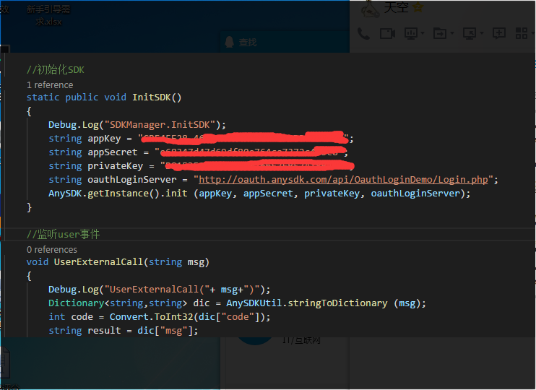Click the "string result" declaration
The image size is (536, 390).
(85, 331)
